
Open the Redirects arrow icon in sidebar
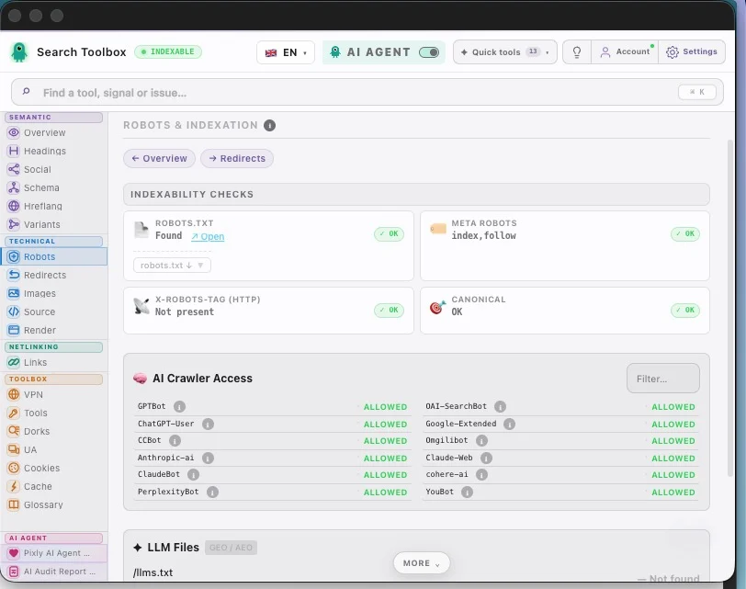tap(14, 275)
